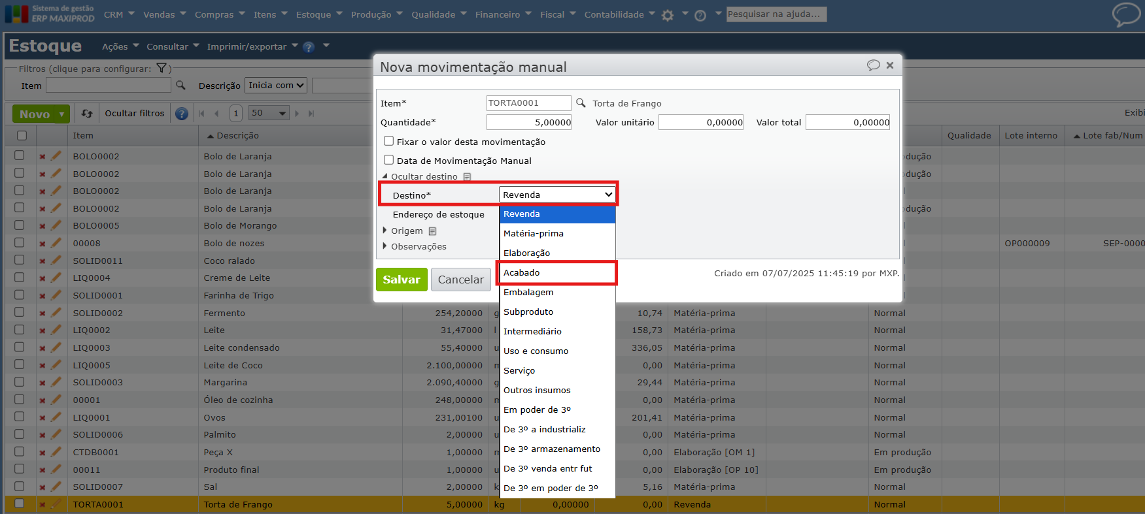1145x514 pixels.
Task: Click the note icon beside Origem
Action: 432,231
